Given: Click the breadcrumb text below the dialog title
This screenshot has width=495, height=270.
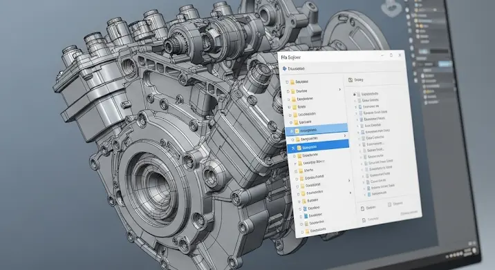Looking at the screenshot, I should [297, 68].
